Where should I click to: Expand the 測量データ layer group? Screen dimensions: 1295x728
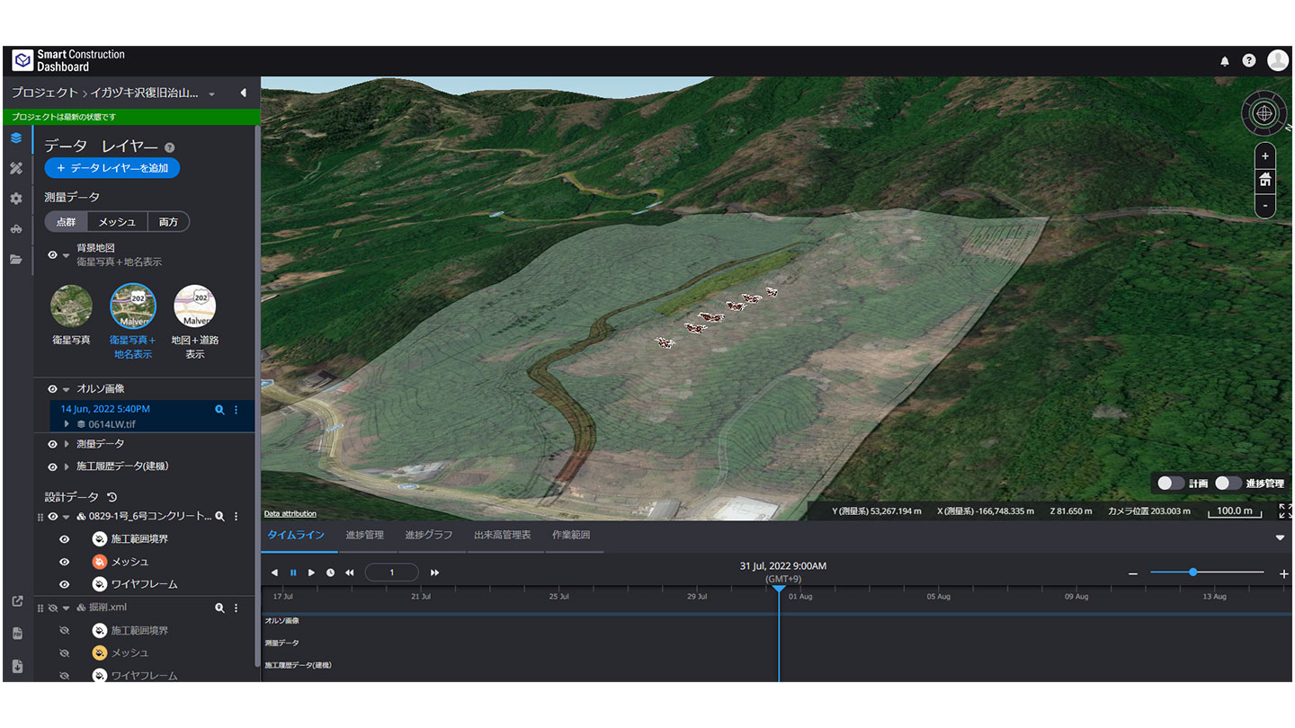pyautogui.click(x=67, y=444)
